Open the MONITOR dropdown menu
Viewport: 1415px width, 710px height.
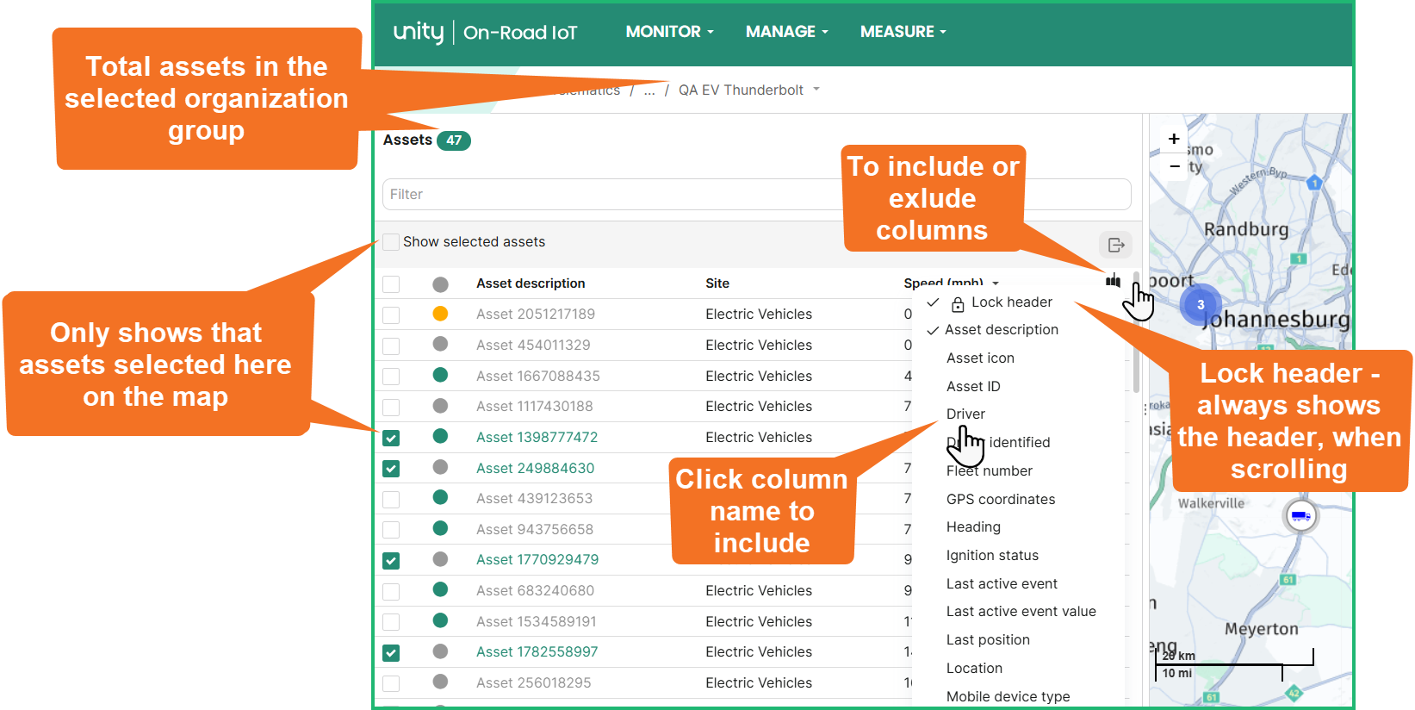pyautogui.click(x=669, y=32)
